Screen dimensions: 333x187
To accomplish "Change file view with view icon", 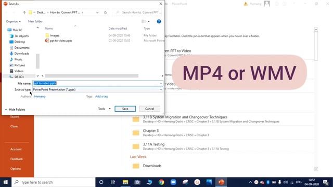I will [144, 21].
